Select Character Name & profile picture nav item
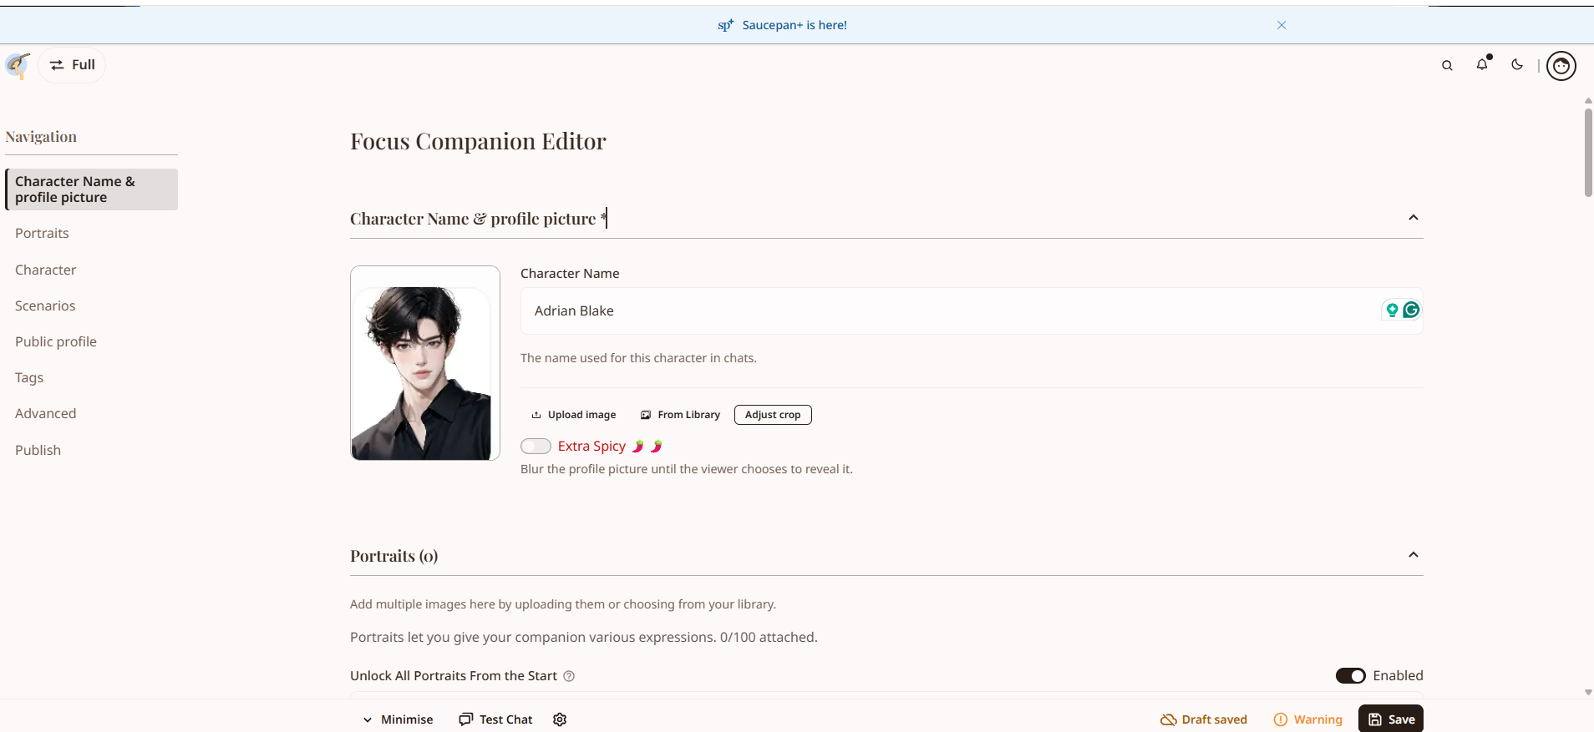This screenshot has width=1594, height=732. [x=91, y=189]
